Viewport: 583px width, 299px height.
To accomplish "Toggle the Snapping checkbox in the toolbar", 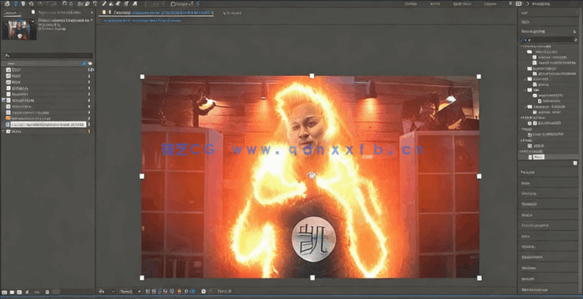I will click(173, 4).
